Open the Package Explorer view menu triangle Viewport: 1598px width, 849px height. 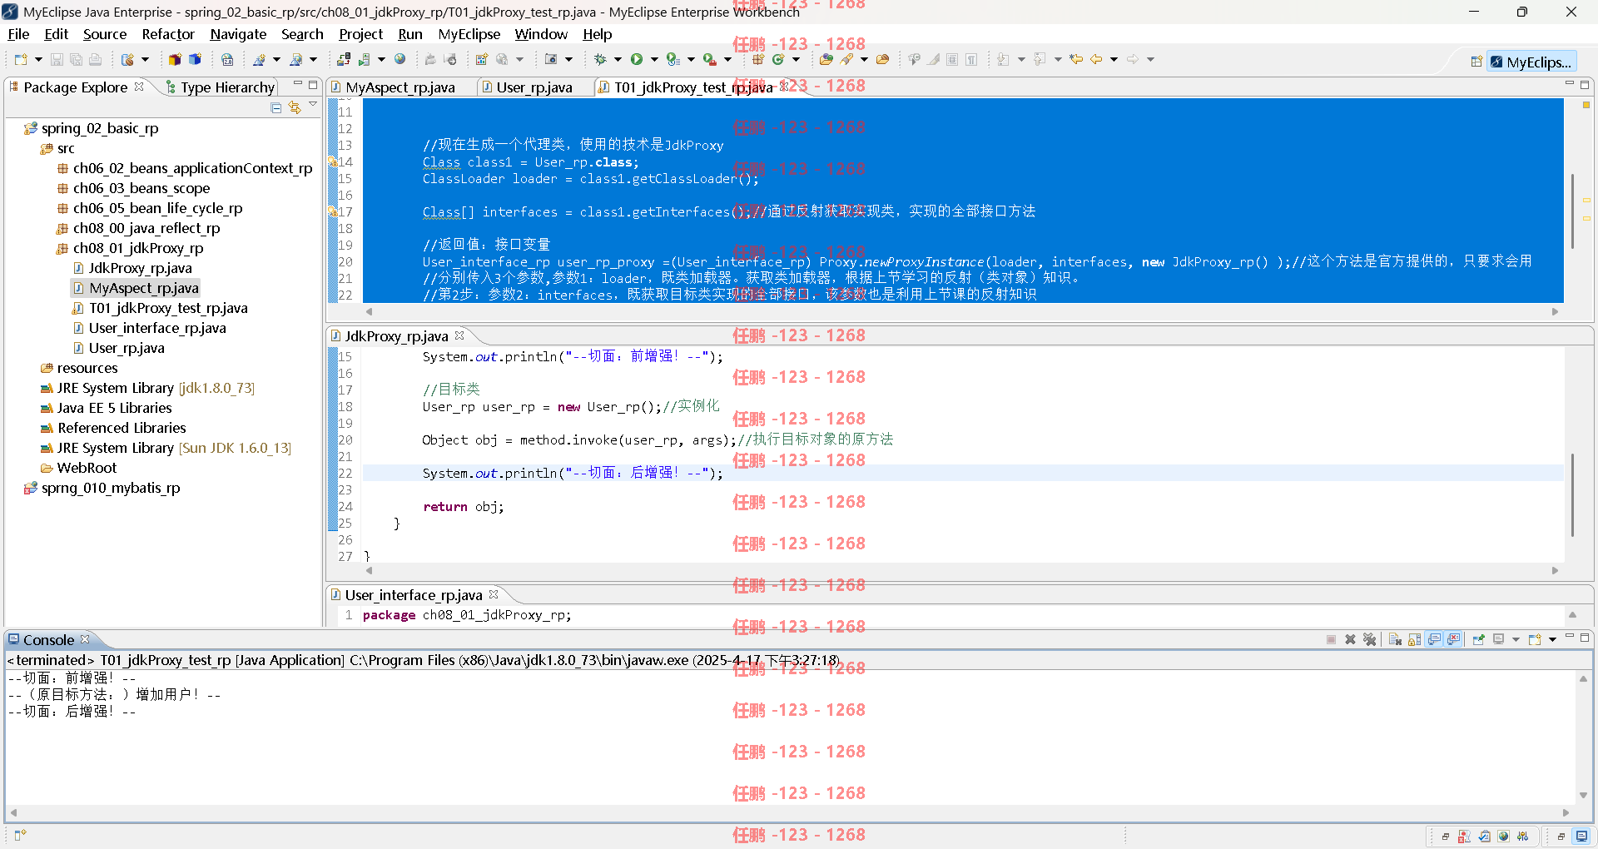pos(313,105)
